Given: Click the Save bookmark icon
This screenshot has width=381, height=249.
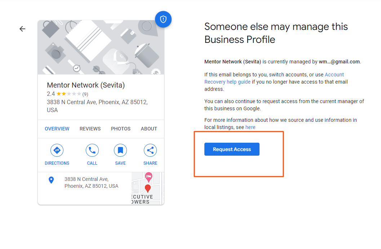Looking at the screenshot, I should pos(120,150).
